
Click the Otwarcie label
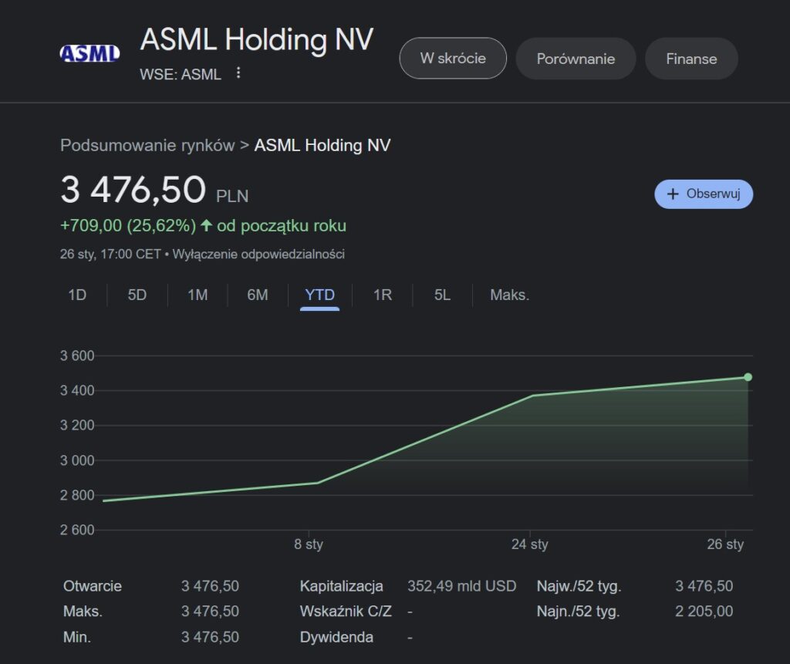93,586
